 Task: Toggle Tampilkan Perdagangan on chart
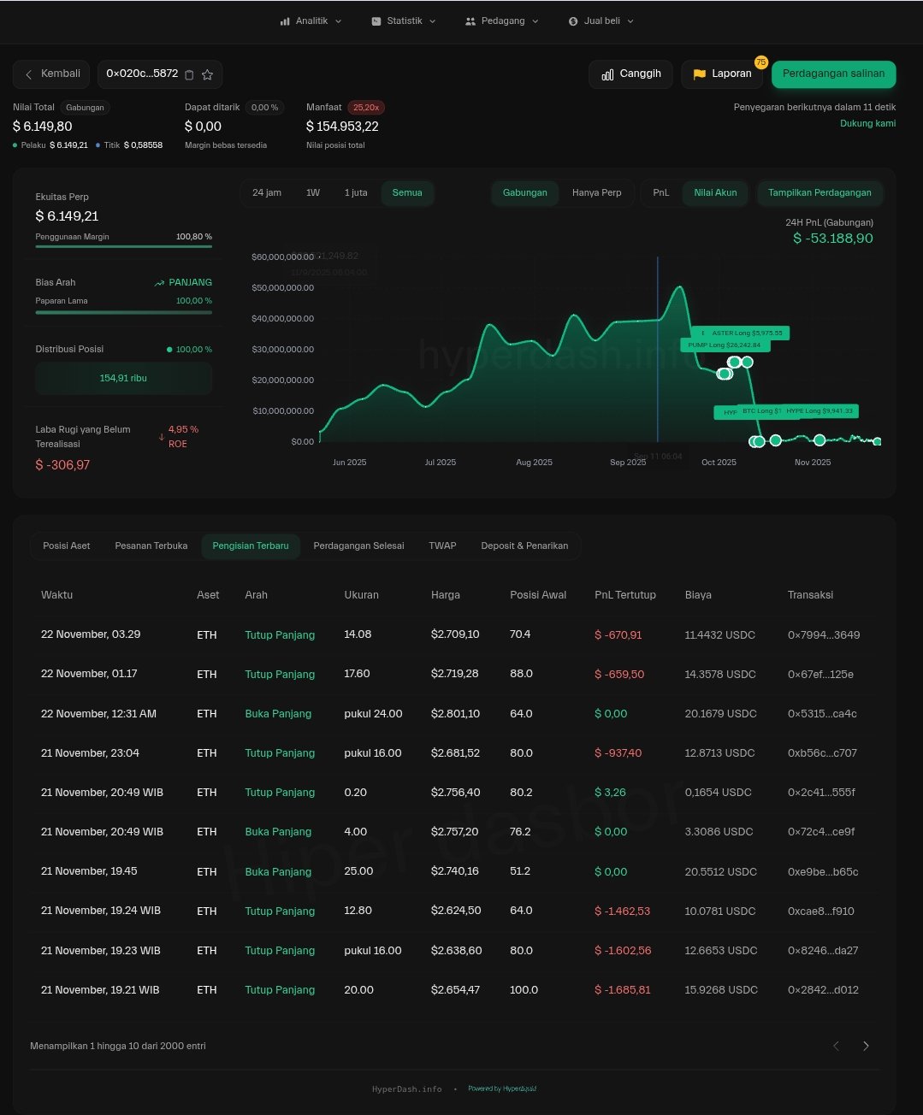pos(819,193)
